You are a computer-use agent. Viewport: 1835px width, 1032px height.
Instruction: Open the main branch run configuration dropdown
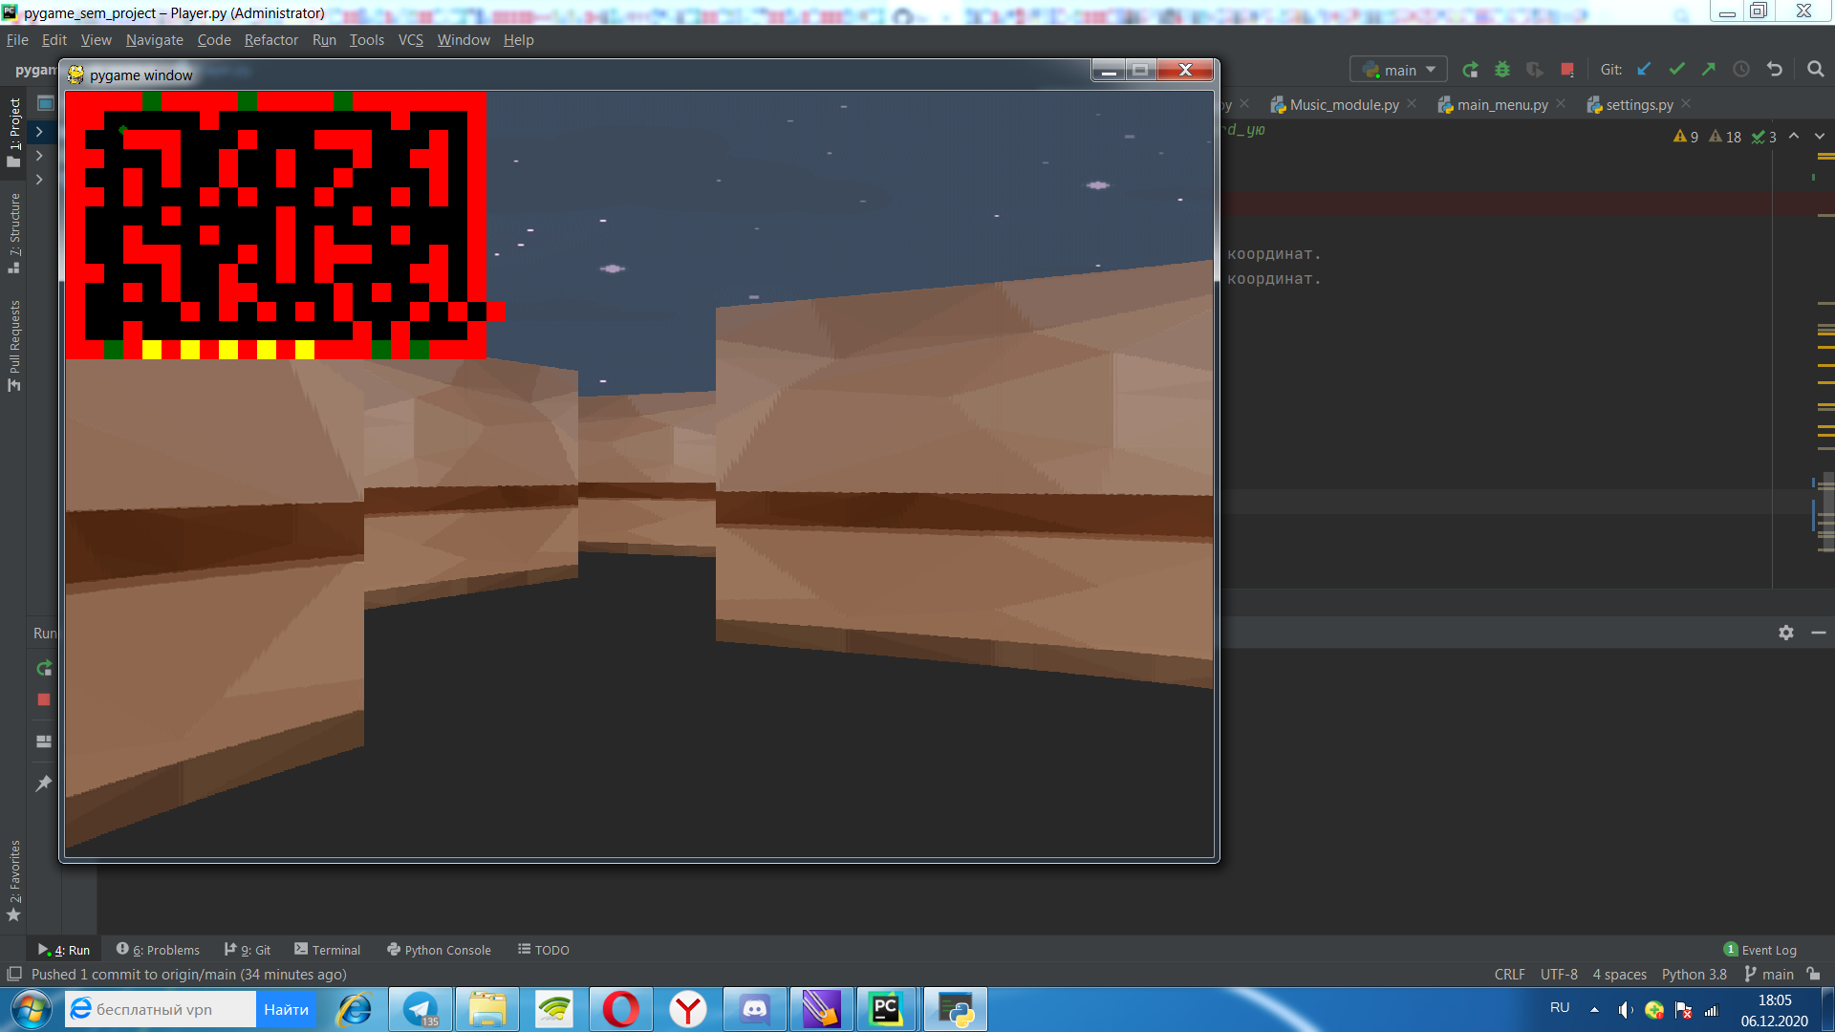coord(1397,69)
